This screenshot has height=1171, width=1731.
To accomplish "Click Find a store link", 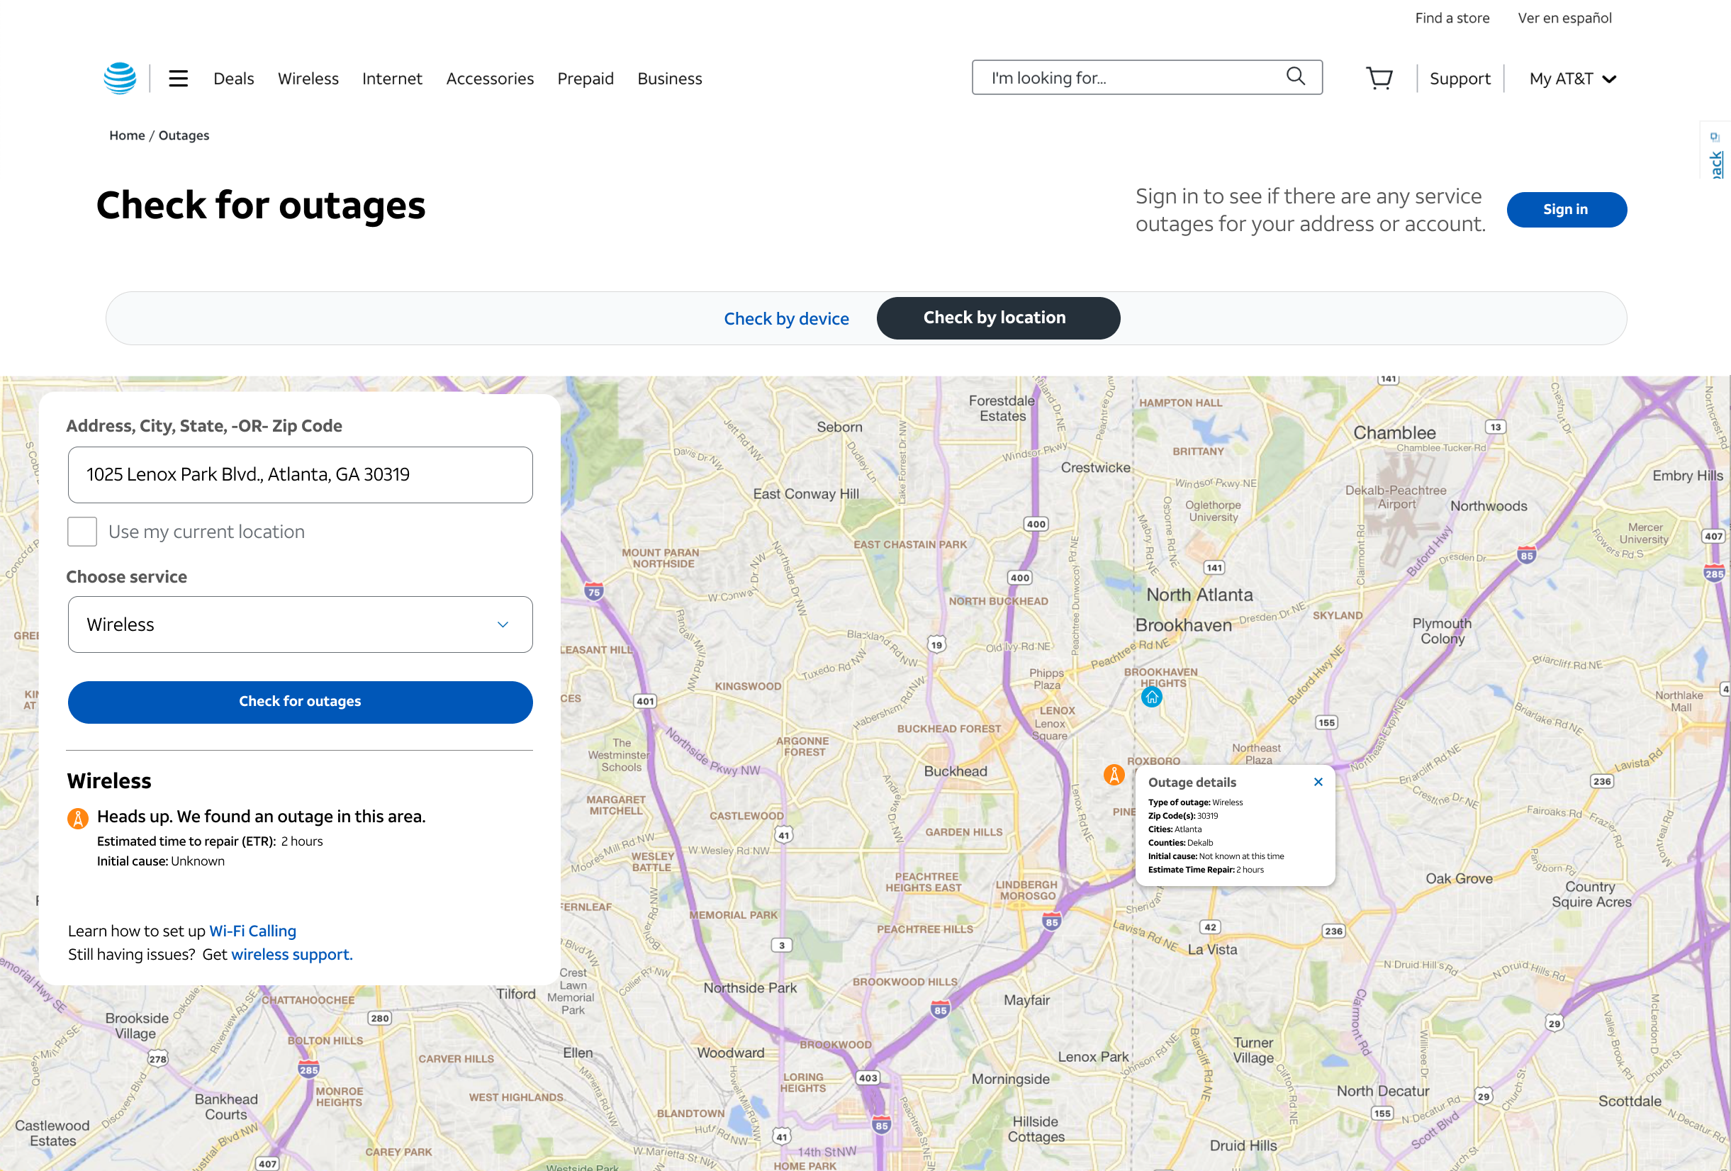I will point(1452,18).
